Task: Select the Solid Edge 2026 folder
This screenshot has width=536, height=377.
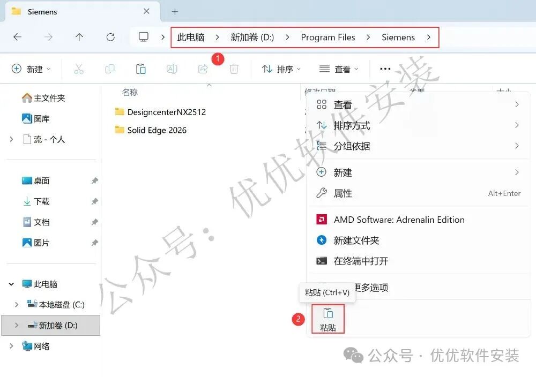Action: tap(151, 130)
